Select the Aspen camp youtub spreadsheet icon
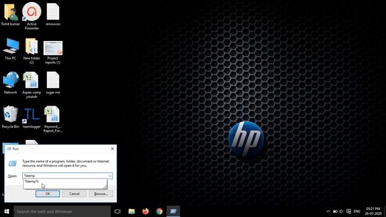The width and height of the screenshot is (386, 217). 31,80
